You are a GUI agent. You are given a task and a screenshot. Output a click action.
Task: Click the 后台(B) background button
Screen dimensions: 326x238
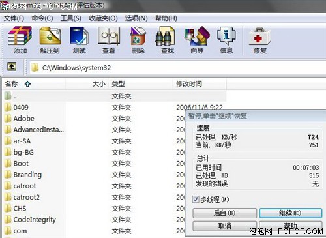pos(225,213)
